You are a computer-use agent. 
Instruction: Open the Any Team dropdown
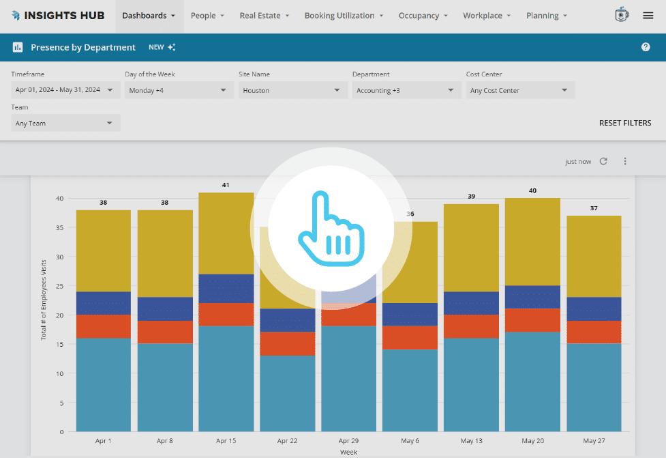pos(65,124)
